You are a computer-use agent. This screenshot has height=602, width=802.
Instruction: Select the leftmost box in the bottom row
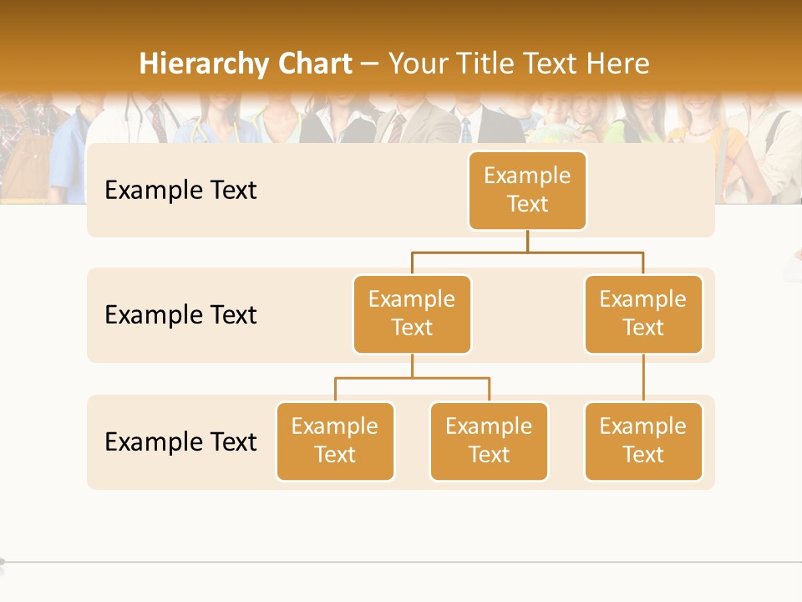335,441
